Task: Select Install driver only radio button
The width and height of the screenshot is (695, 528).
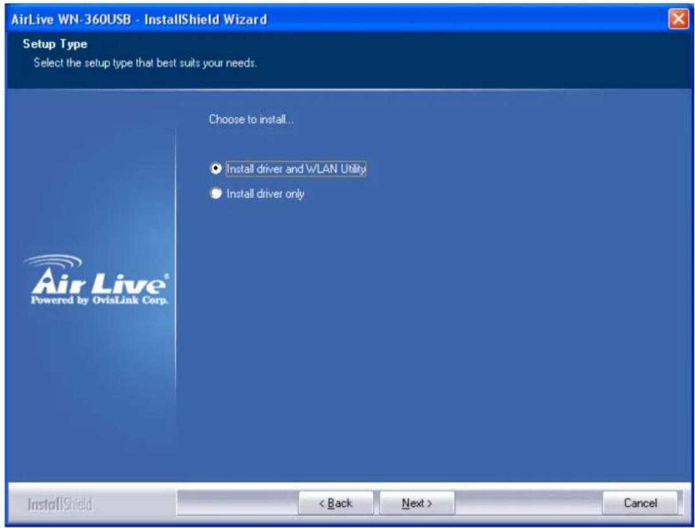Action: pos(215,194)
